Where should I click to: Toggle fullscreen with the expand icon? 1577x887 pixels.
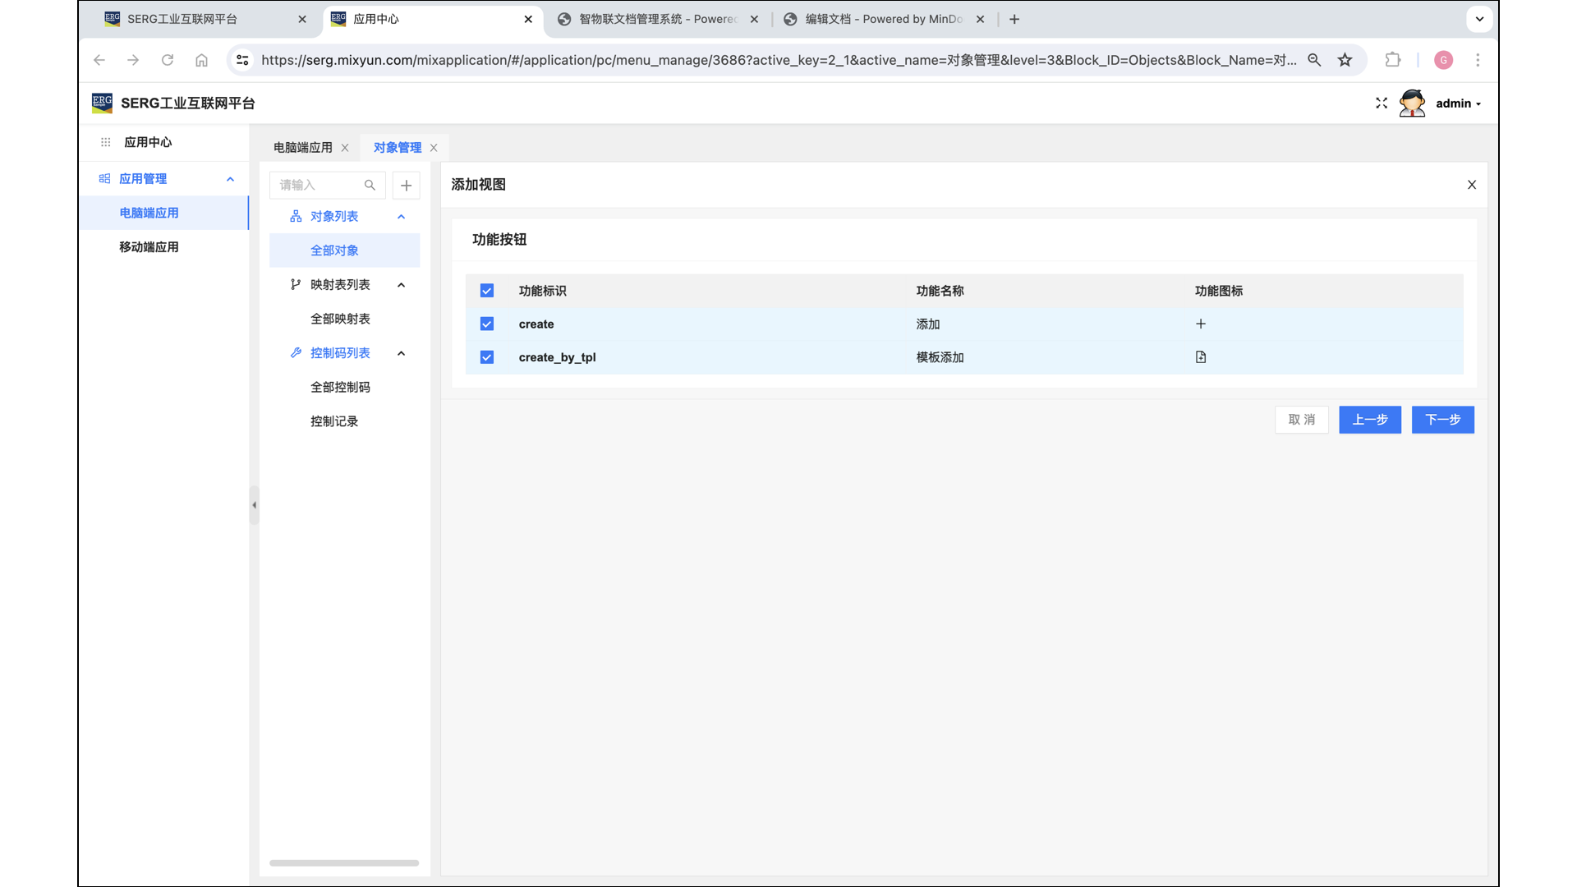point(1382,103)
